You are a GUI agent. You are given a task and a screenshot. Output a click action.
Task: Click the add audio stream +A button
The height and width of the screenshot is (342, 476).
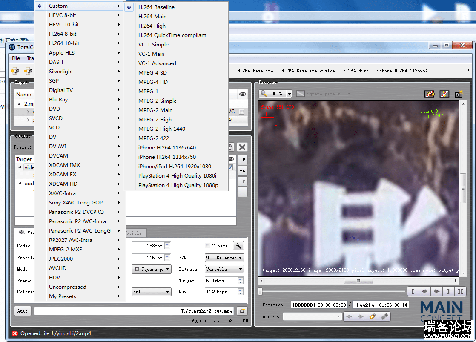point(242,171)
